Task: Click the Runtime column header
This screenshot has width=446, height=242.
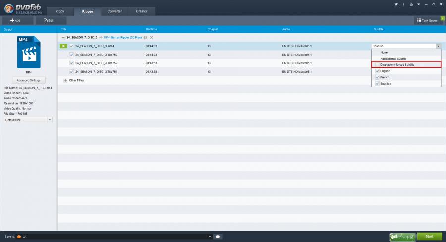Action: tap(151, 29)
